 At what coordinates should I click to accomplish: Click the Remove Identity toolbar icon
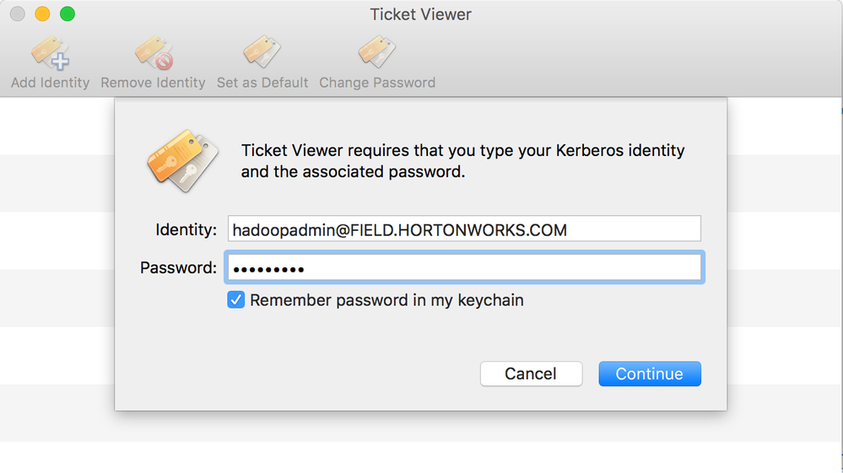tap(154, 54)
